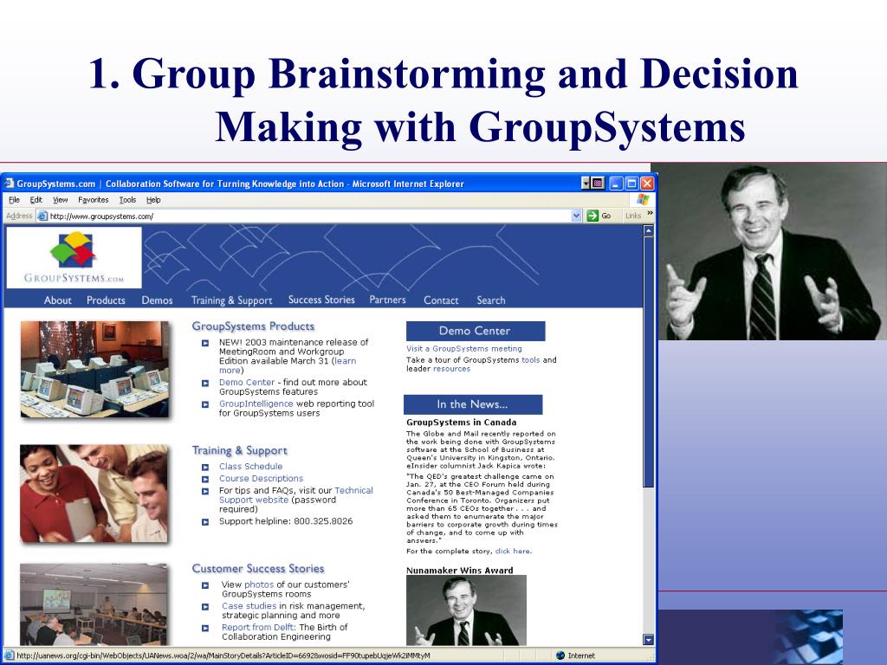Click the vertical scrollbar thumb
The width and height of the screenshot is (887, 665).
pyautogui.click(x=648, y=362)
